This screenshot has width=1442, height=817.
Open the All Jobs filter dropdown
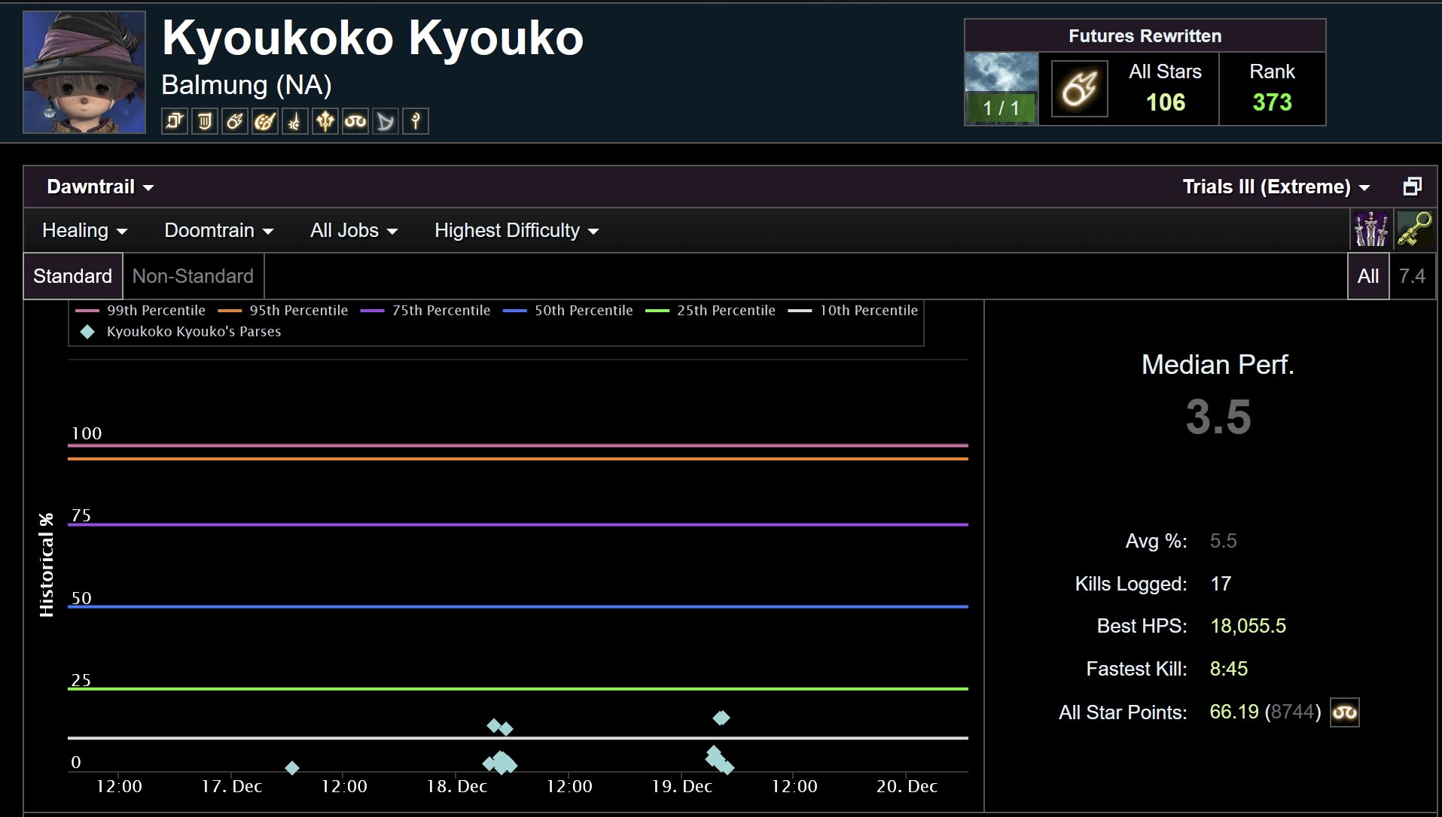(x=353, y=230)
